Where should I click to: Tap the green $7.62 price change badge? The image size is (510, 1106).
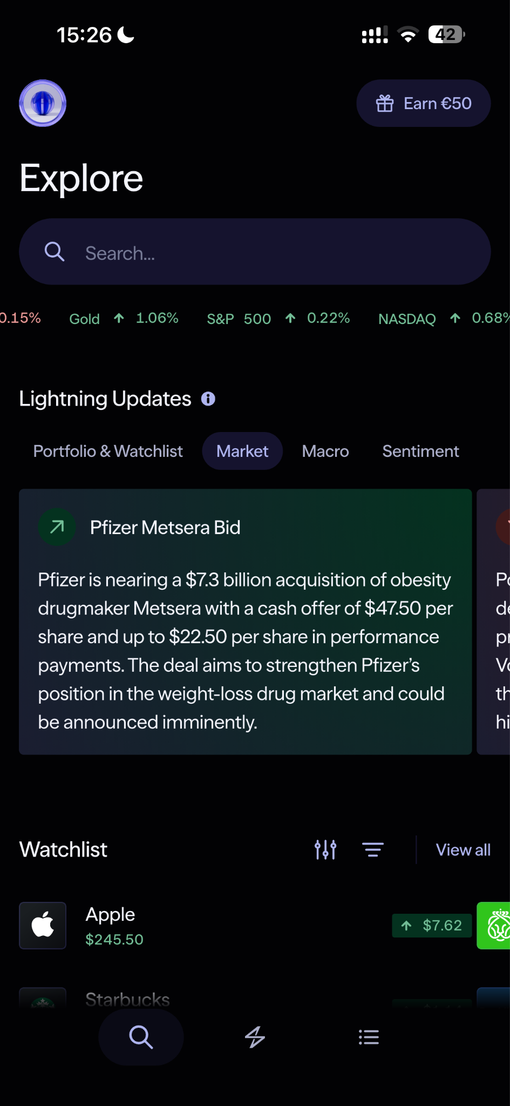click(x=432, y=926)
